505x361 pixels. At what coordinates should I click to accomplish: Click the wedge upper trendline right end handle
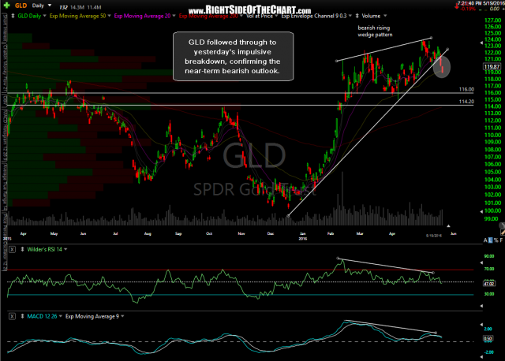pos(432,38)
